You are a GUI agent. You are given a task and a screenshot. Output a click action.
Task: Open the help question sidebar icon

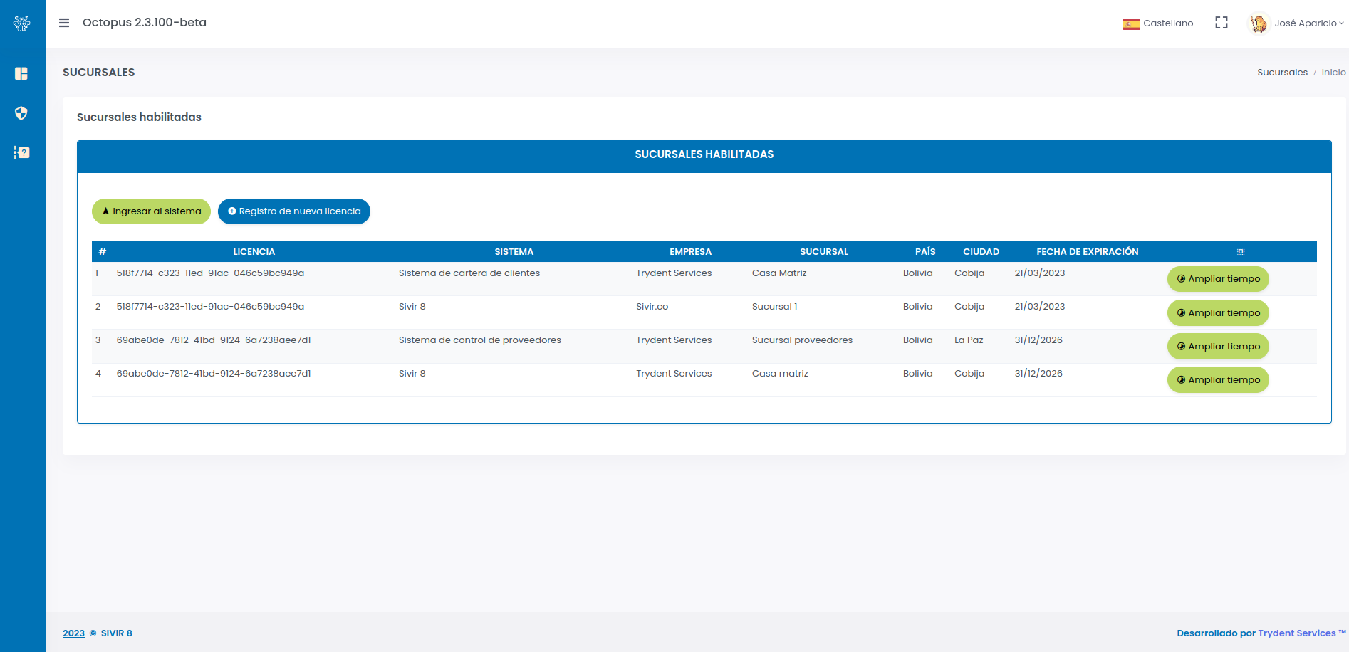(21, 152)
